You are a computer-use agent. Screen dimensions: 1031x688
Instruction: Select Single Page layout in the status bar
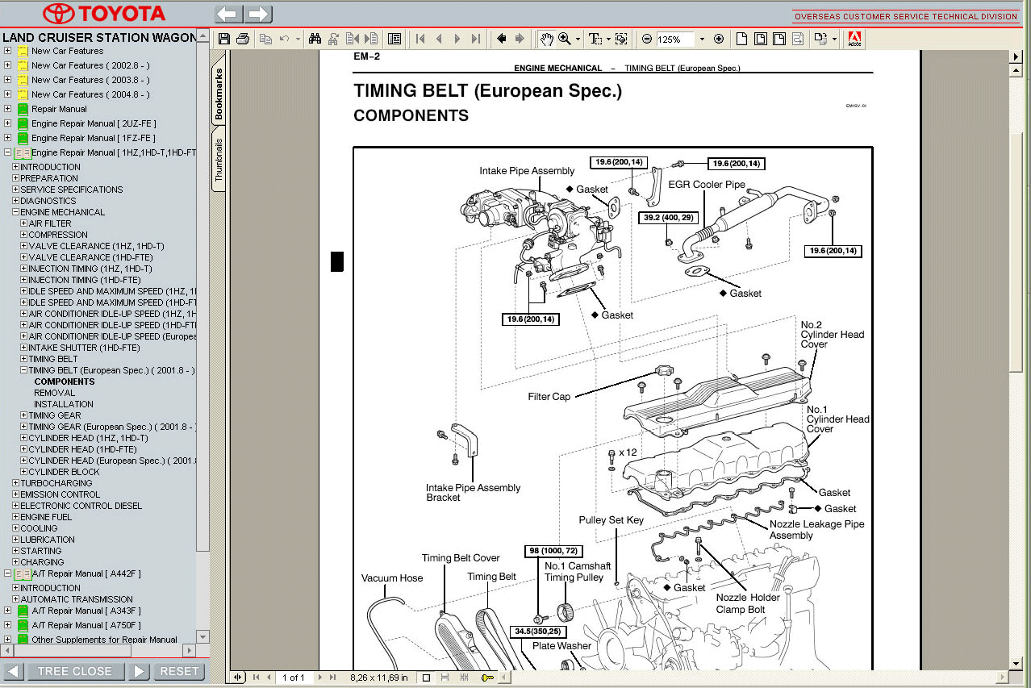(x=426, y=678)
